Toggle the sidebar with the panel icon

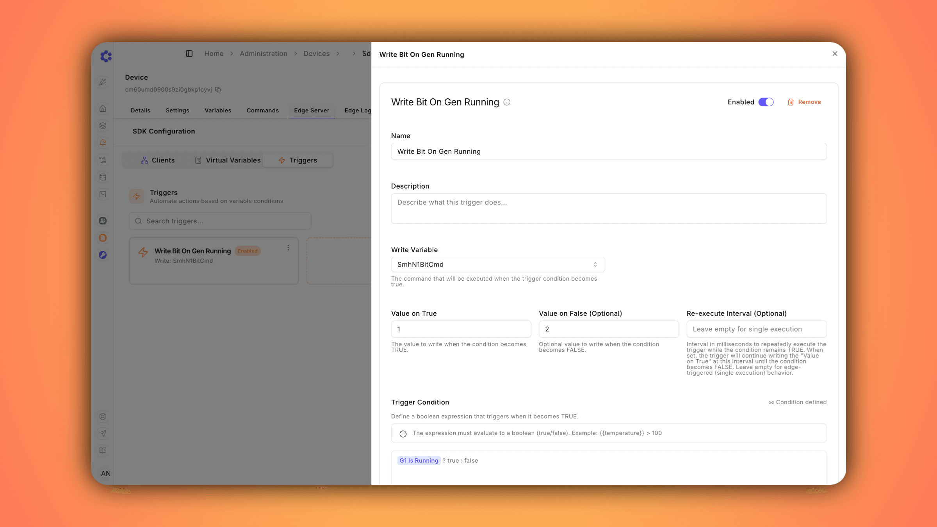coord(189,53)
